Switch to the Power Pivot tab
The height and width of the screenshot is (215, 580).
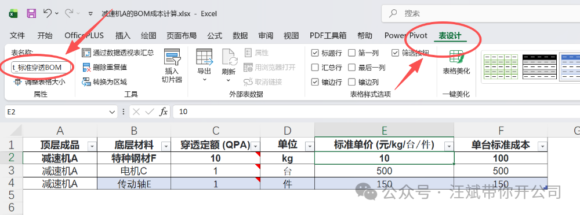(406, 36)
